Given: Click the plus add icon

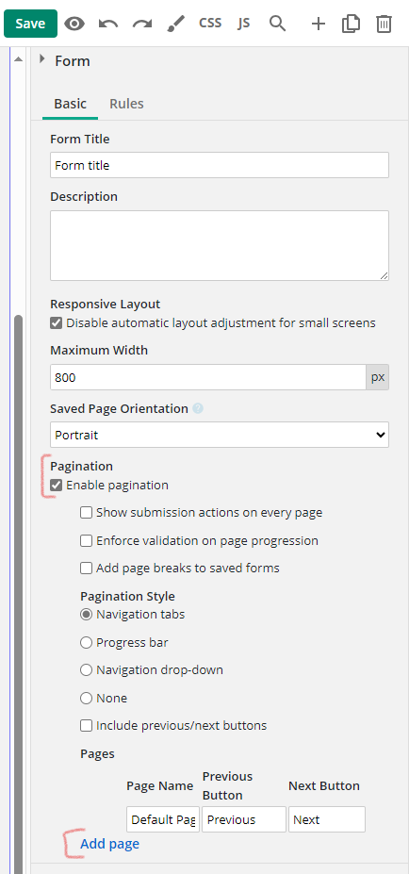Looking at the screenshot, I should (319, 24).
